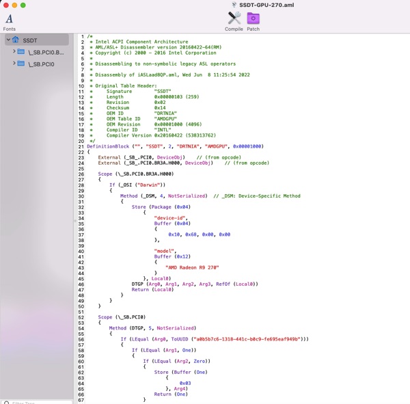This screenshot has height=404, width=410.
Task: Expand the \_SB.PCI0 tree node
Action: click(x=14, y=64)
